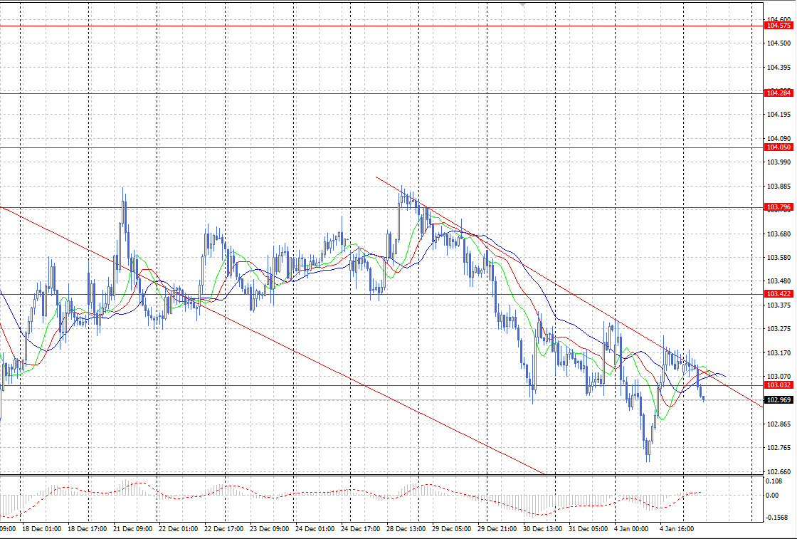Click the 29 Dec 21:00 time label
Viewport: 797px width, 539px height.
click(x=497, y=529)
